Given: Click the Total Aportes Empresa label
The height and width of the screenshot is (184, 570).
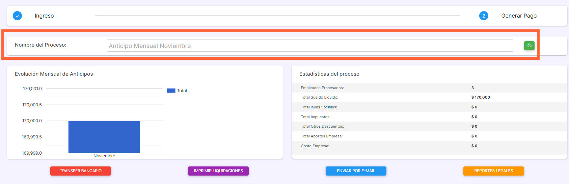Looking at the screenshot, I should click(x=322, y=136).
